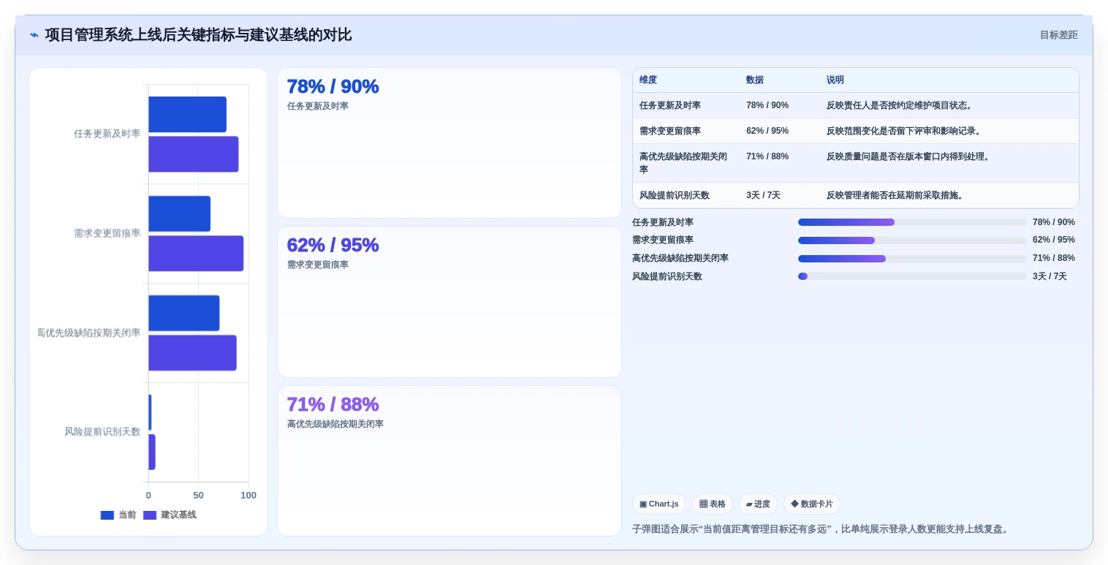Click the 需求变更留痕率 progress bar

(x=912, y=240)
